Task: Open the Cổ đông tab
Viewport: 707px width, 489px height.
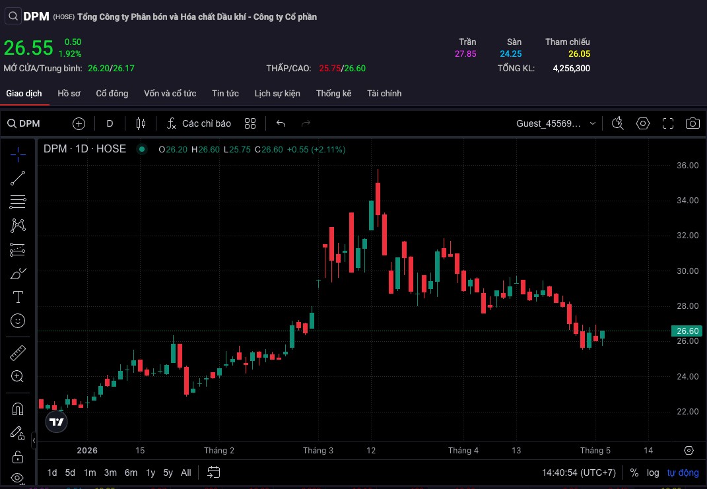Action: (x=112, y=93)
